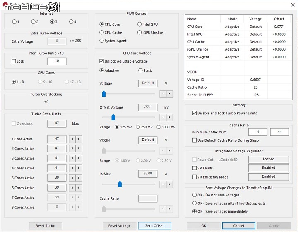298x232 pixels.
Task: Choose Static voltage mode
Action: click(x=140, y=70)
